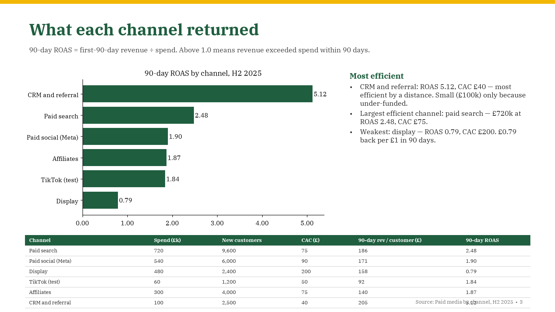Click the chart title '90-day ROAS by channel'

click(203, 73)
